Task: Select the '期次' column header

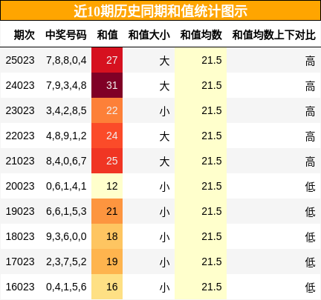Action: pyautogui.click(x=25, y=35)
